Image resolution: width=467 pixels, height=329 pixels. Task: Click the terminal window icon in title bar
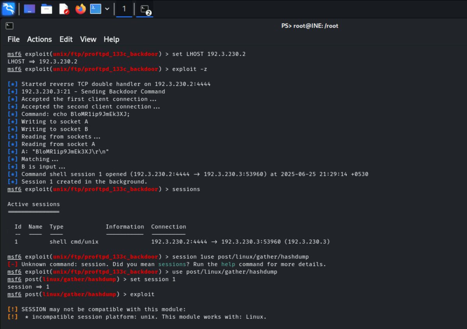click(10, 26)
